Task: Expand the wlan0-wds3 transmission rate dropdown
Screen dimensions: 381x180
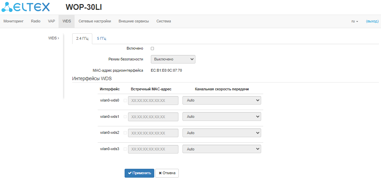Action: (222, 149)
